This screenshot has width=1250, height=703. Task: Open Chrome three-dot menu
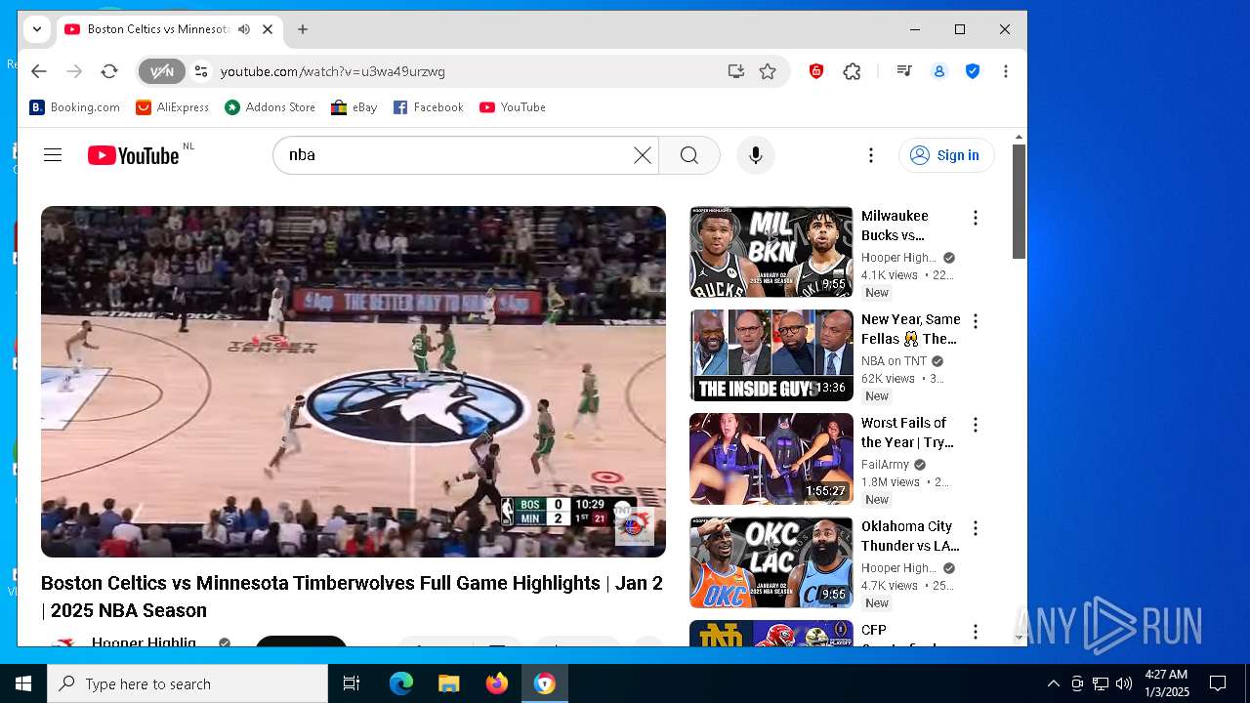click(1006, 71)
